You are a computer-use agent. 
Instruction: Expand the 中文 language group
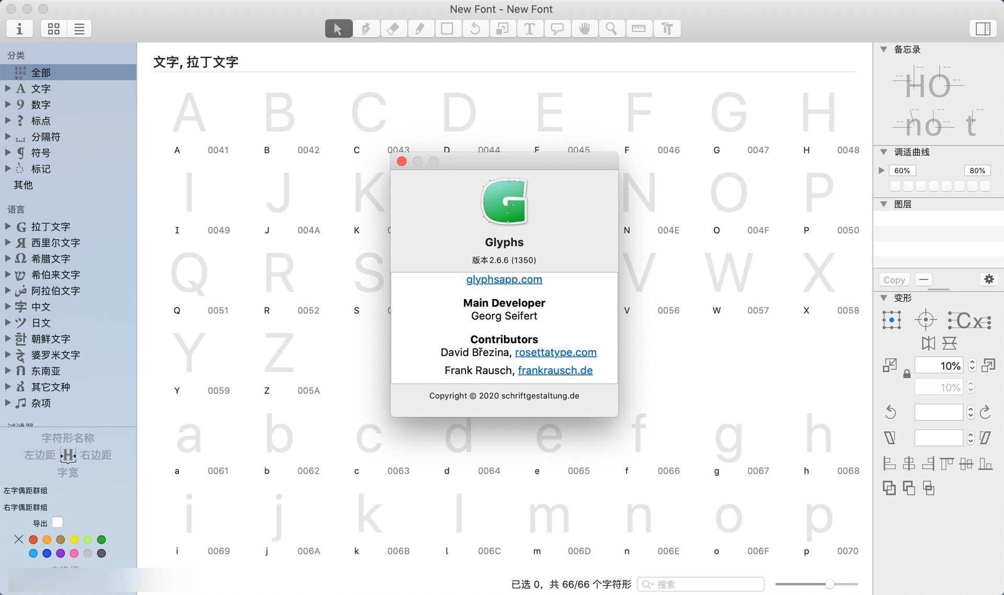8,306
